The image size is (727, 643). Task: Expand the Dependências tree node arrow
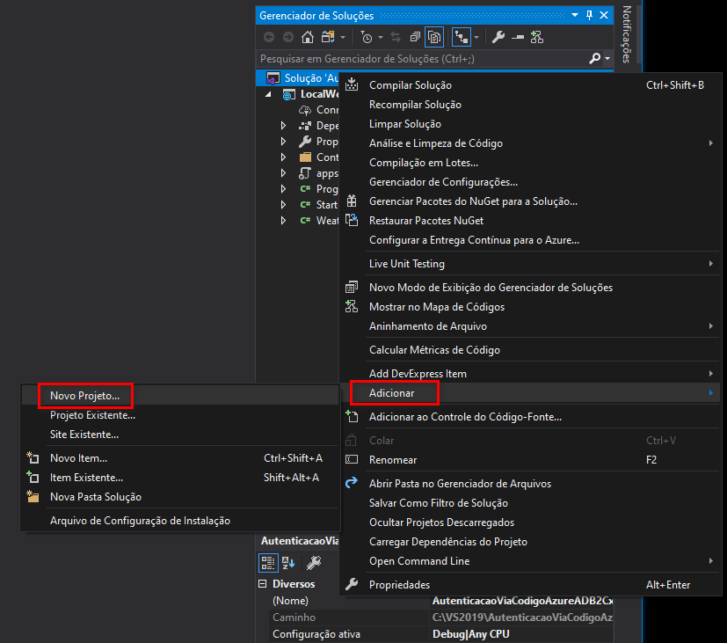pyautogui.click(x=283, y=126)
